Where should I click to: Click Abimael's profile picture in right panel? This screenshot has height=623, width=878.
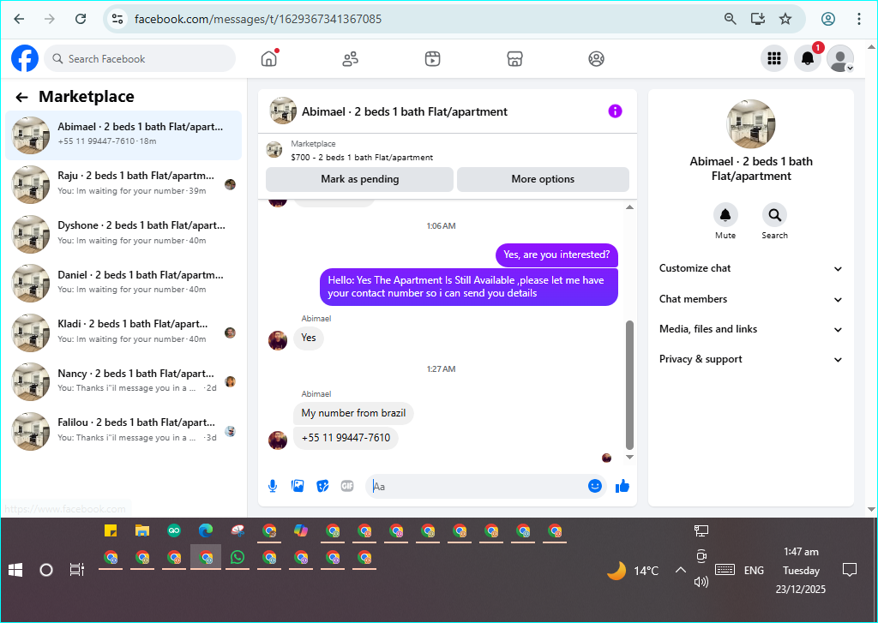pyautogui.click(x=751, y=124)
